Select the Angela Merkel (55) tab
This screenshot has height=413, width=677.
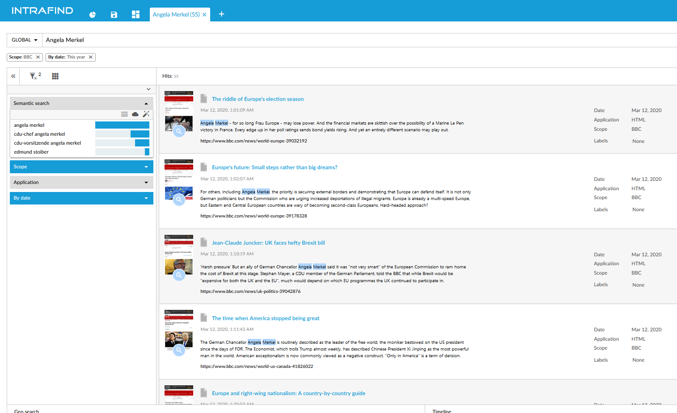[176, 15]
